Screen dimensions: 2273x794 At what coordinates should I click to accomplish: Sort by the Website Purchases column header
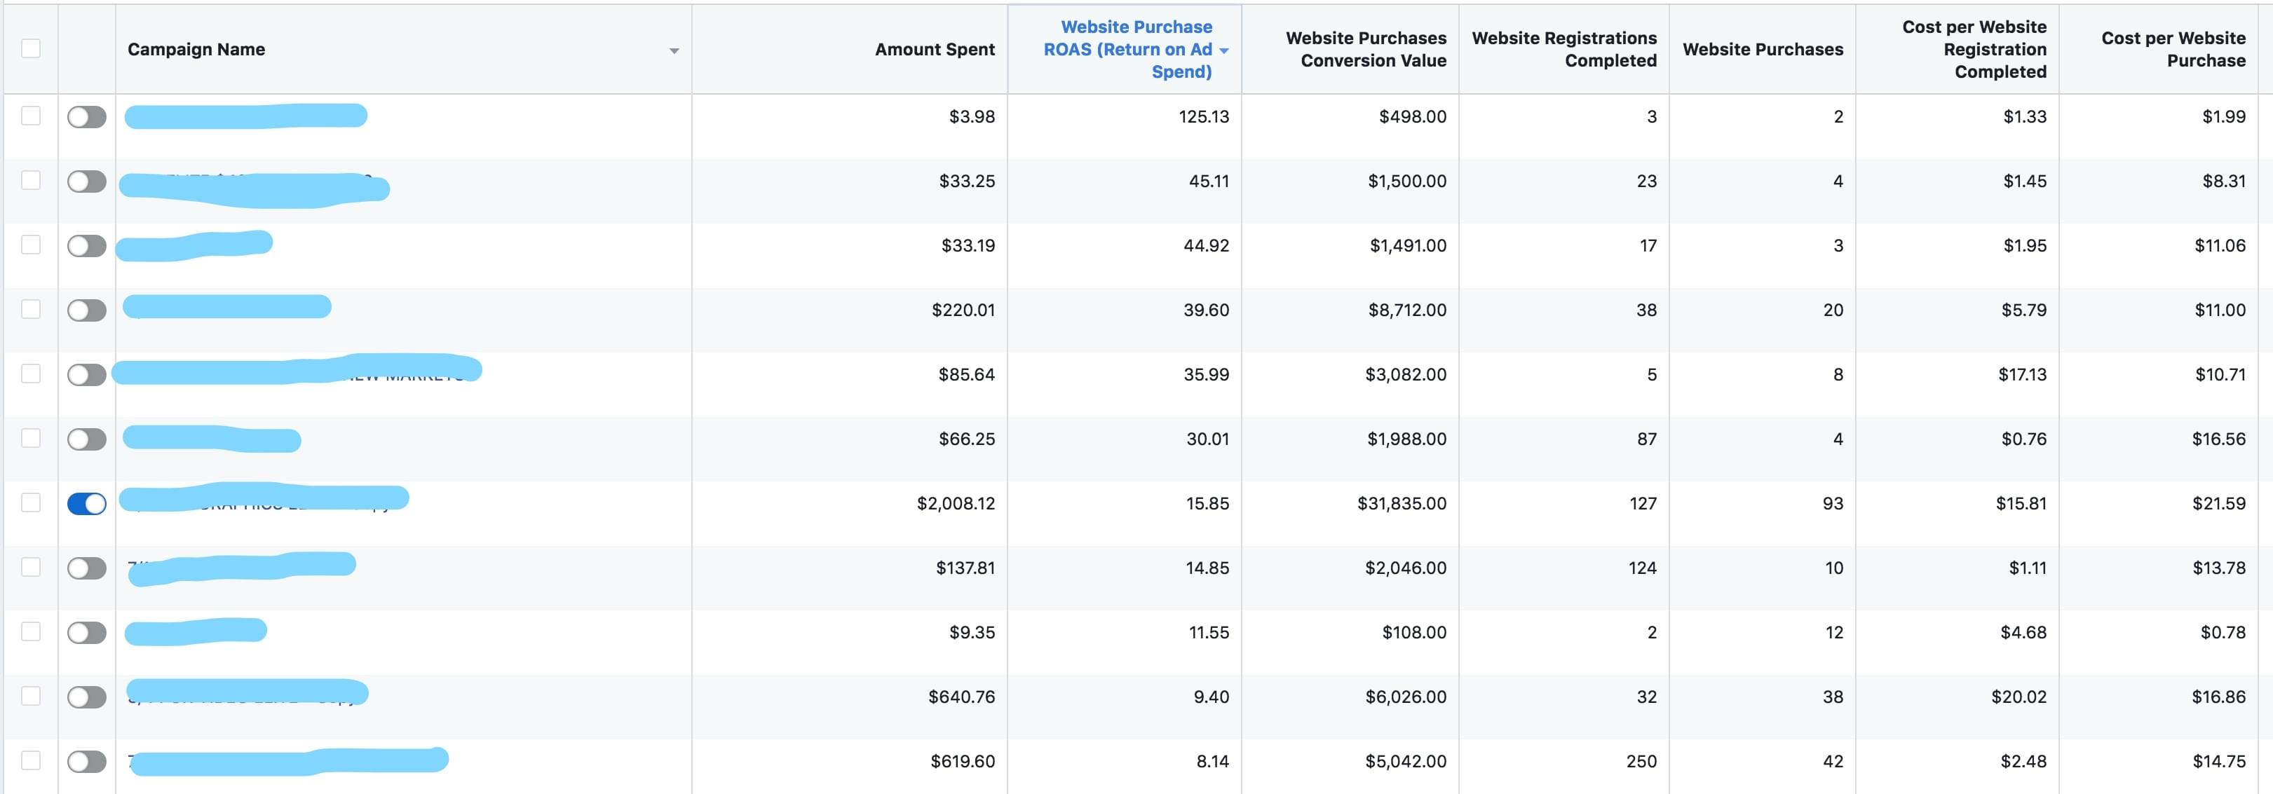(1763, 49)
